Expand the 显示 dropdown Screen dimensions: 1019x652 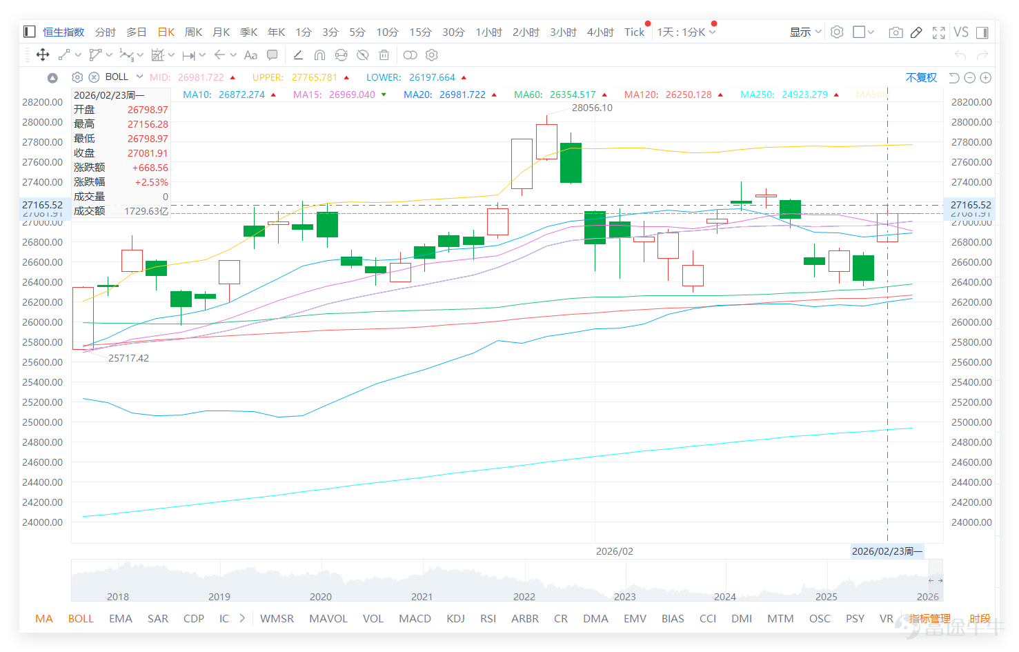tap(806, 32)
